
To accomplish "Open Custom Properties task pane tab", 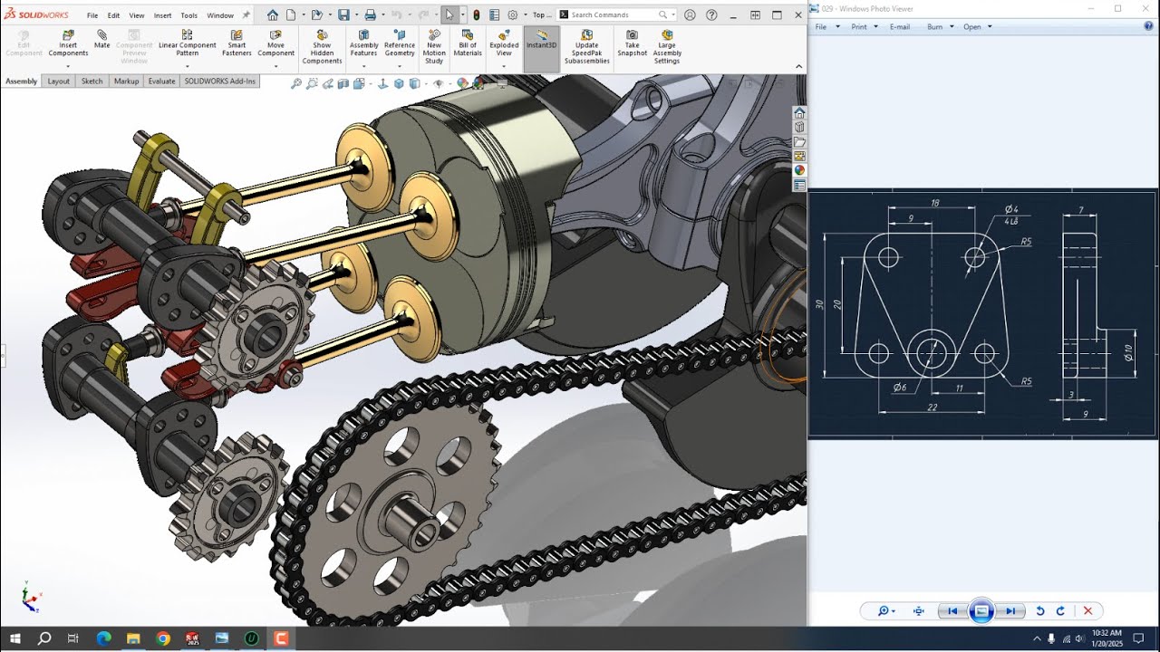I will pyautogui.click(x=799, y=185).
